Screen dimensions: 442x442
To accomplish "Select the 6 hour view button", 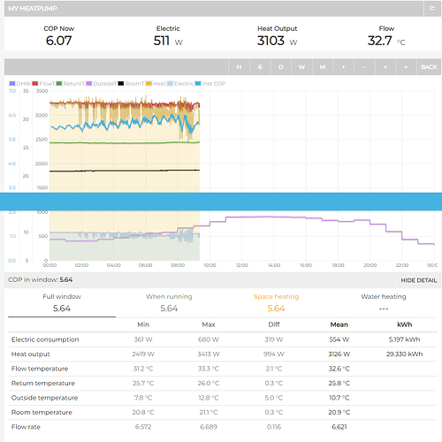I will click(x=260, y=67).
